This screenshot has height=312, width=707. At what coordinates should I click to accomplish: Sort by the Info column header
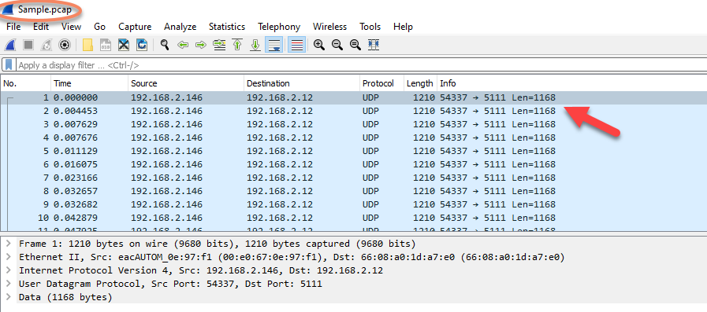point(571,83)
